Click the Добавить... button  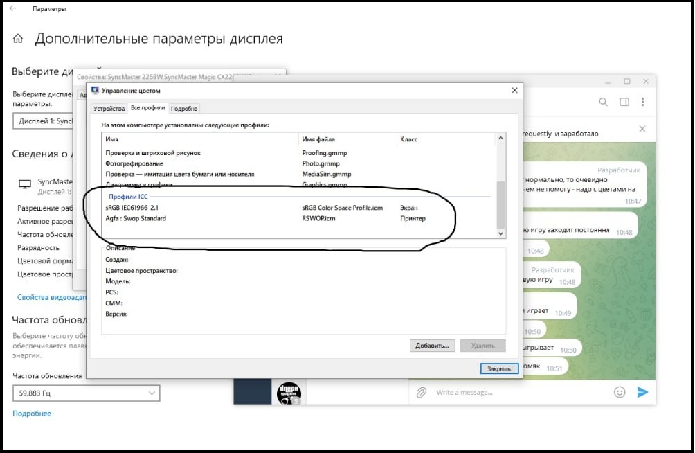click(x=432, y=346)
